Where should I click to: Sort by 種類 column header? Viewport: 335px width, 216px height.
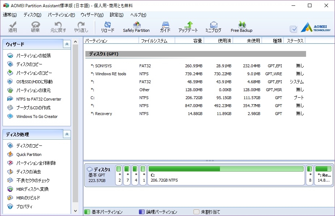click(273, 41)
